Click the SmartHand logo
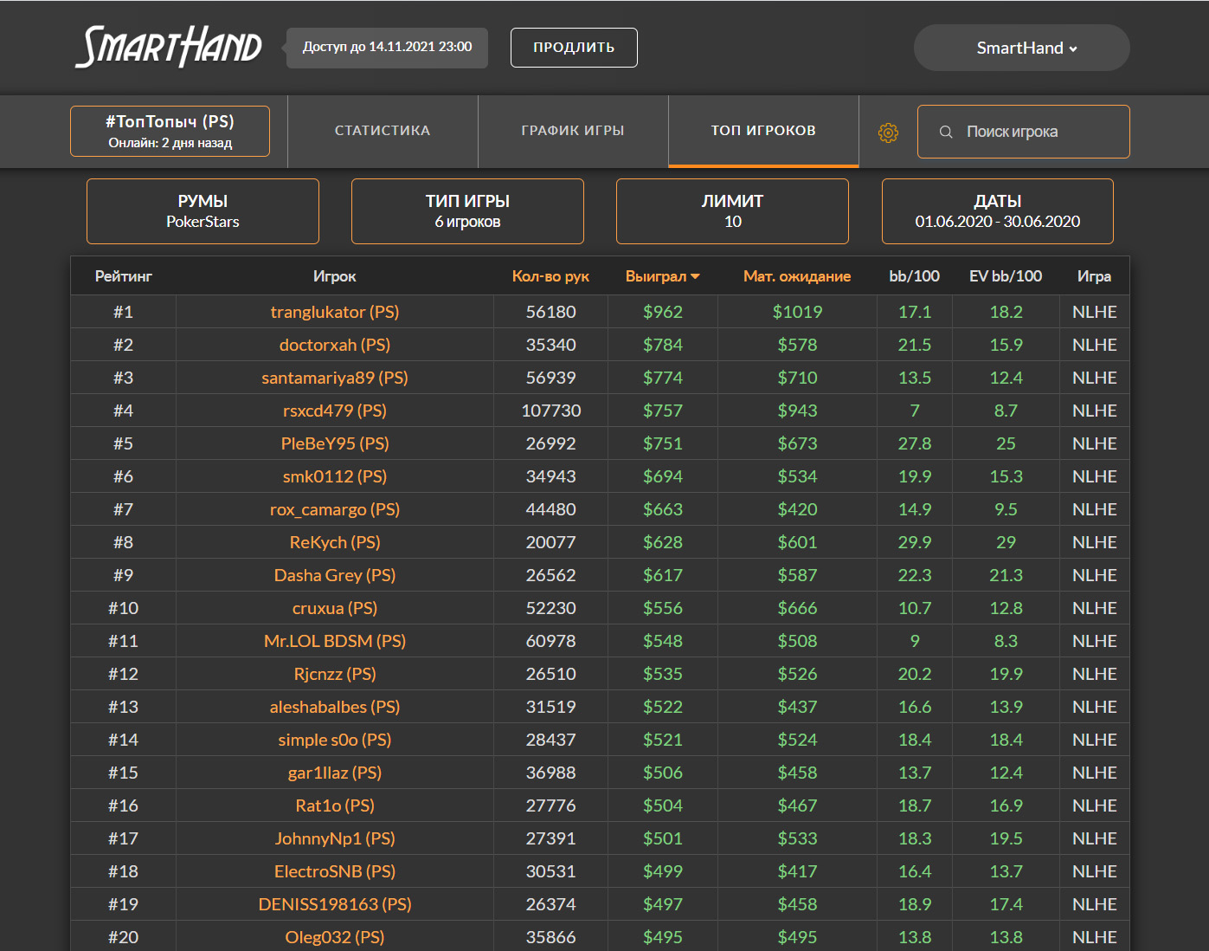This screenshot has width=1209, height=951. coord(169,47)
